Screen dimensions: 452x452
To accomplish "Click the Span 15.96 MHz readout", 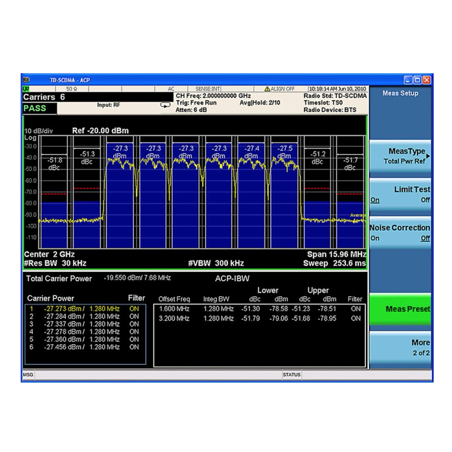I will point(336,254).
